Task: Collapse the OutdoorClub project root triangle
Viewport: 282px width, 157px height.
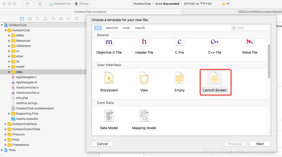Action: coord(2,25)
